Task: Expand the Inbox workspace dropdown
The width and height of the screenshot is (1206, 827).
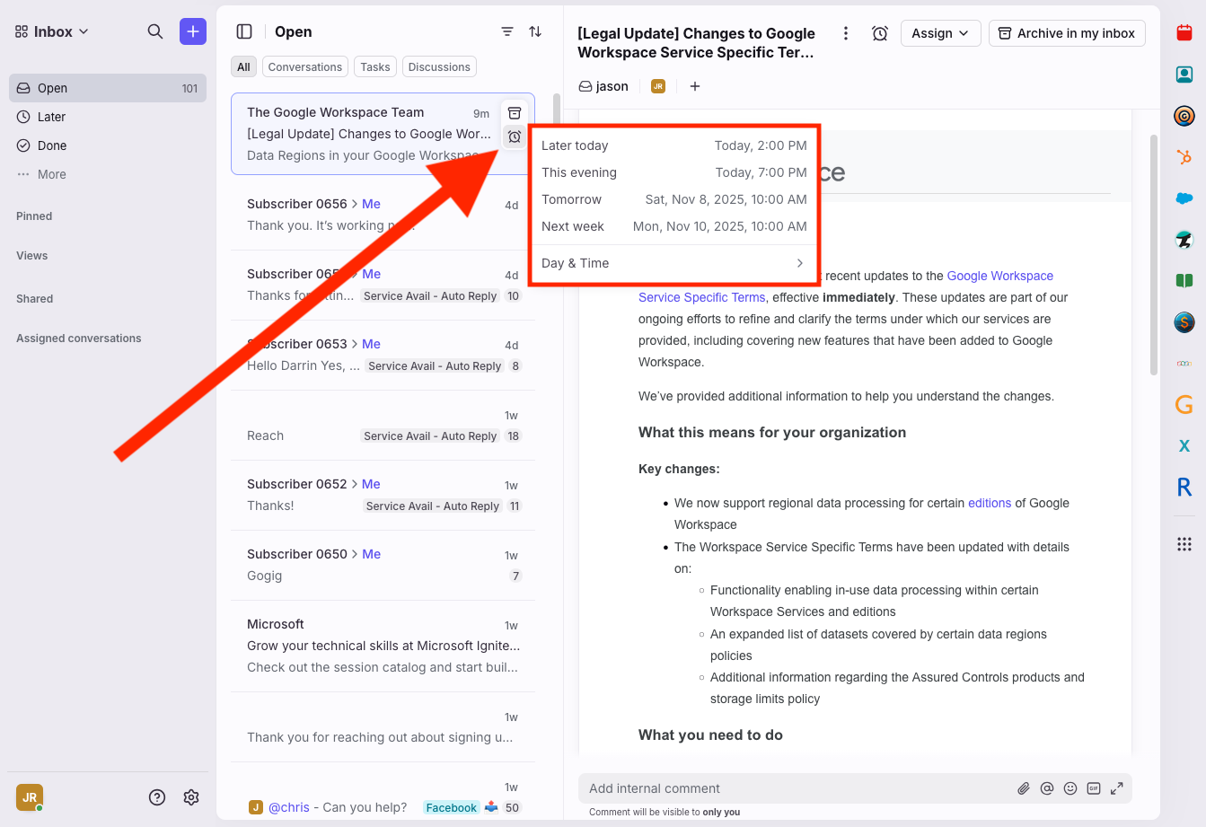Action: 52,31
